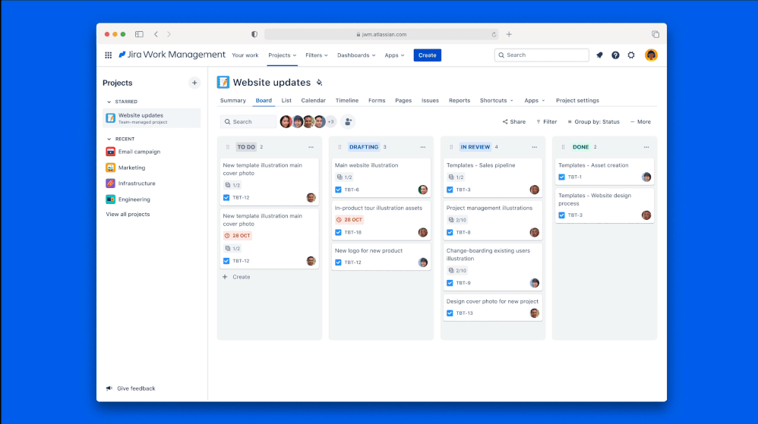Click the blue Create button
Viewport: 758px width, 424px height.
pyautogui.click(x=428, y=55)
